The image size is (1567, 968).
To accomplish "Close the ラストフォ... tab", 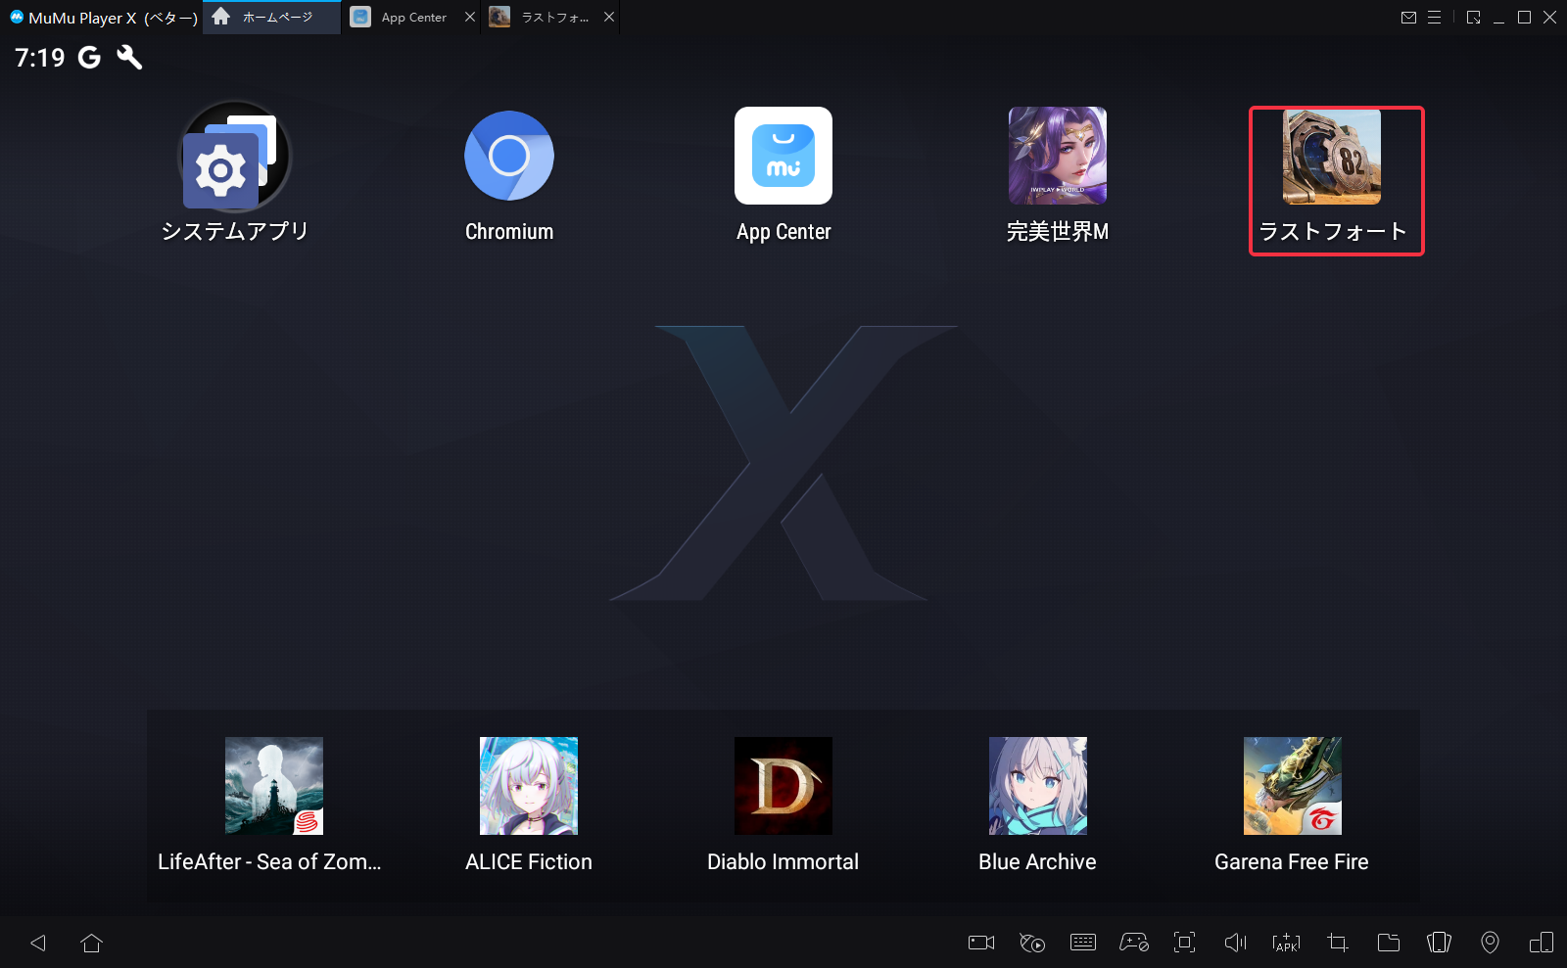I will click(609, 17).
